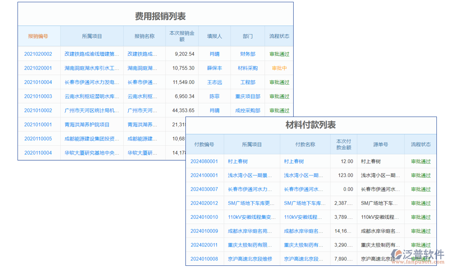切换到材料付款列表标题栏
The height and width of the screenshot is (269, 449).
coord(310,125)
